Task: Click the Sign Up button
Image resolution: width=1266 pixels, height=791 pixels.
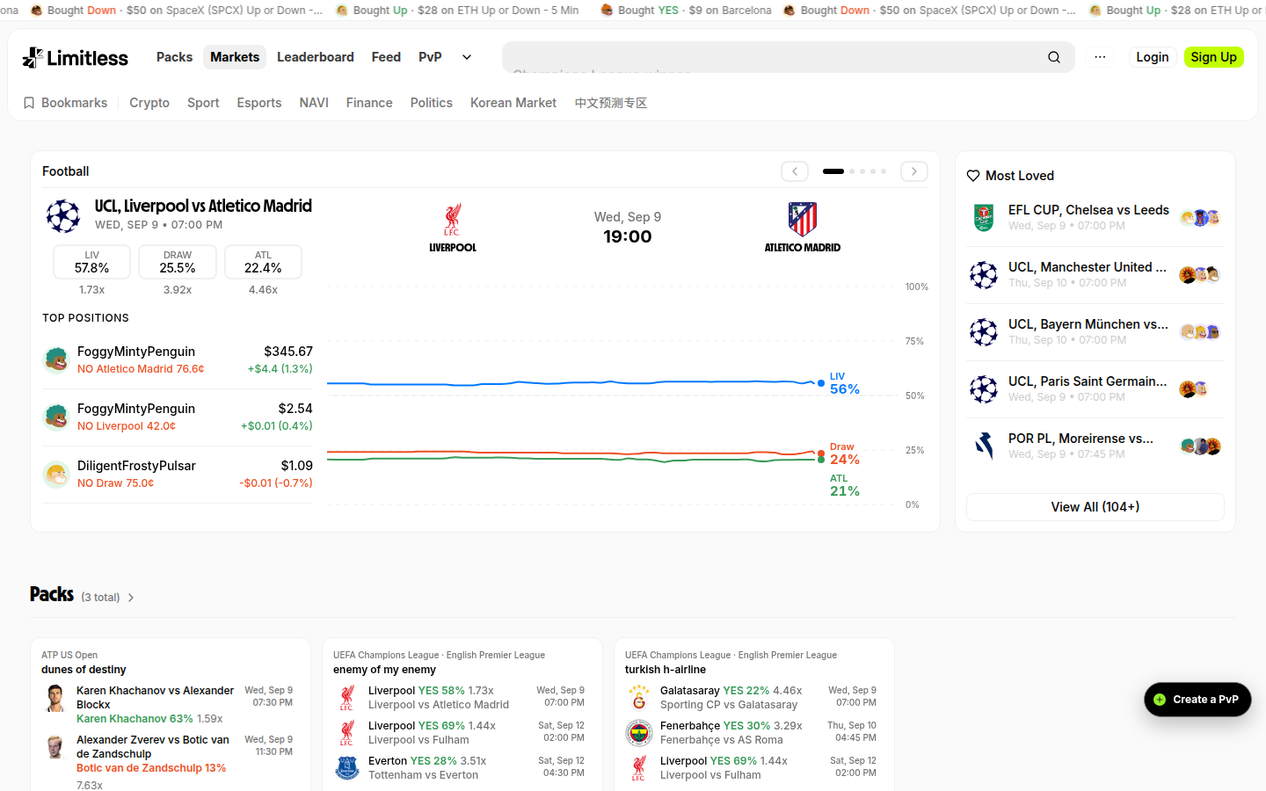Action: click(1214, 57)
